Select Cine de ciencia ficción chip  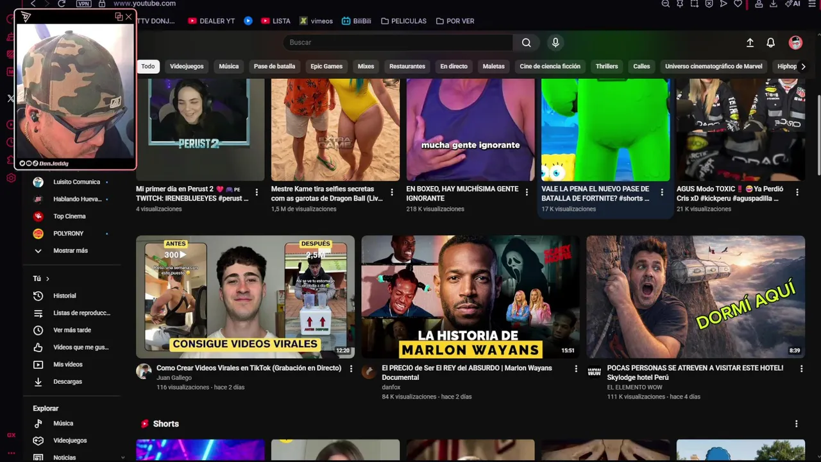coord(550,66)
